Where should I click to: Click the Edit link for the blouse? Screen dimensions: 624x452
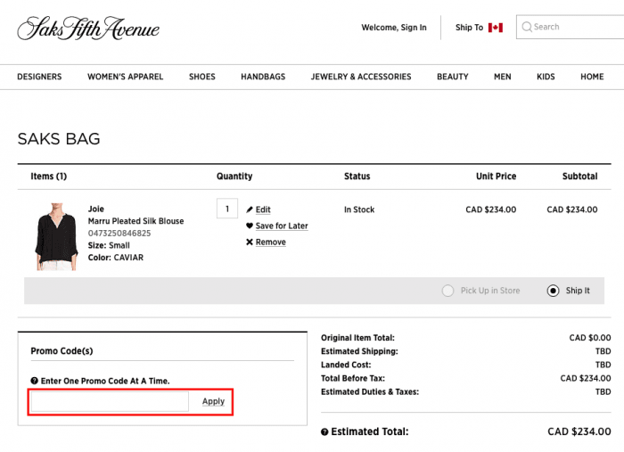[263, 210]
